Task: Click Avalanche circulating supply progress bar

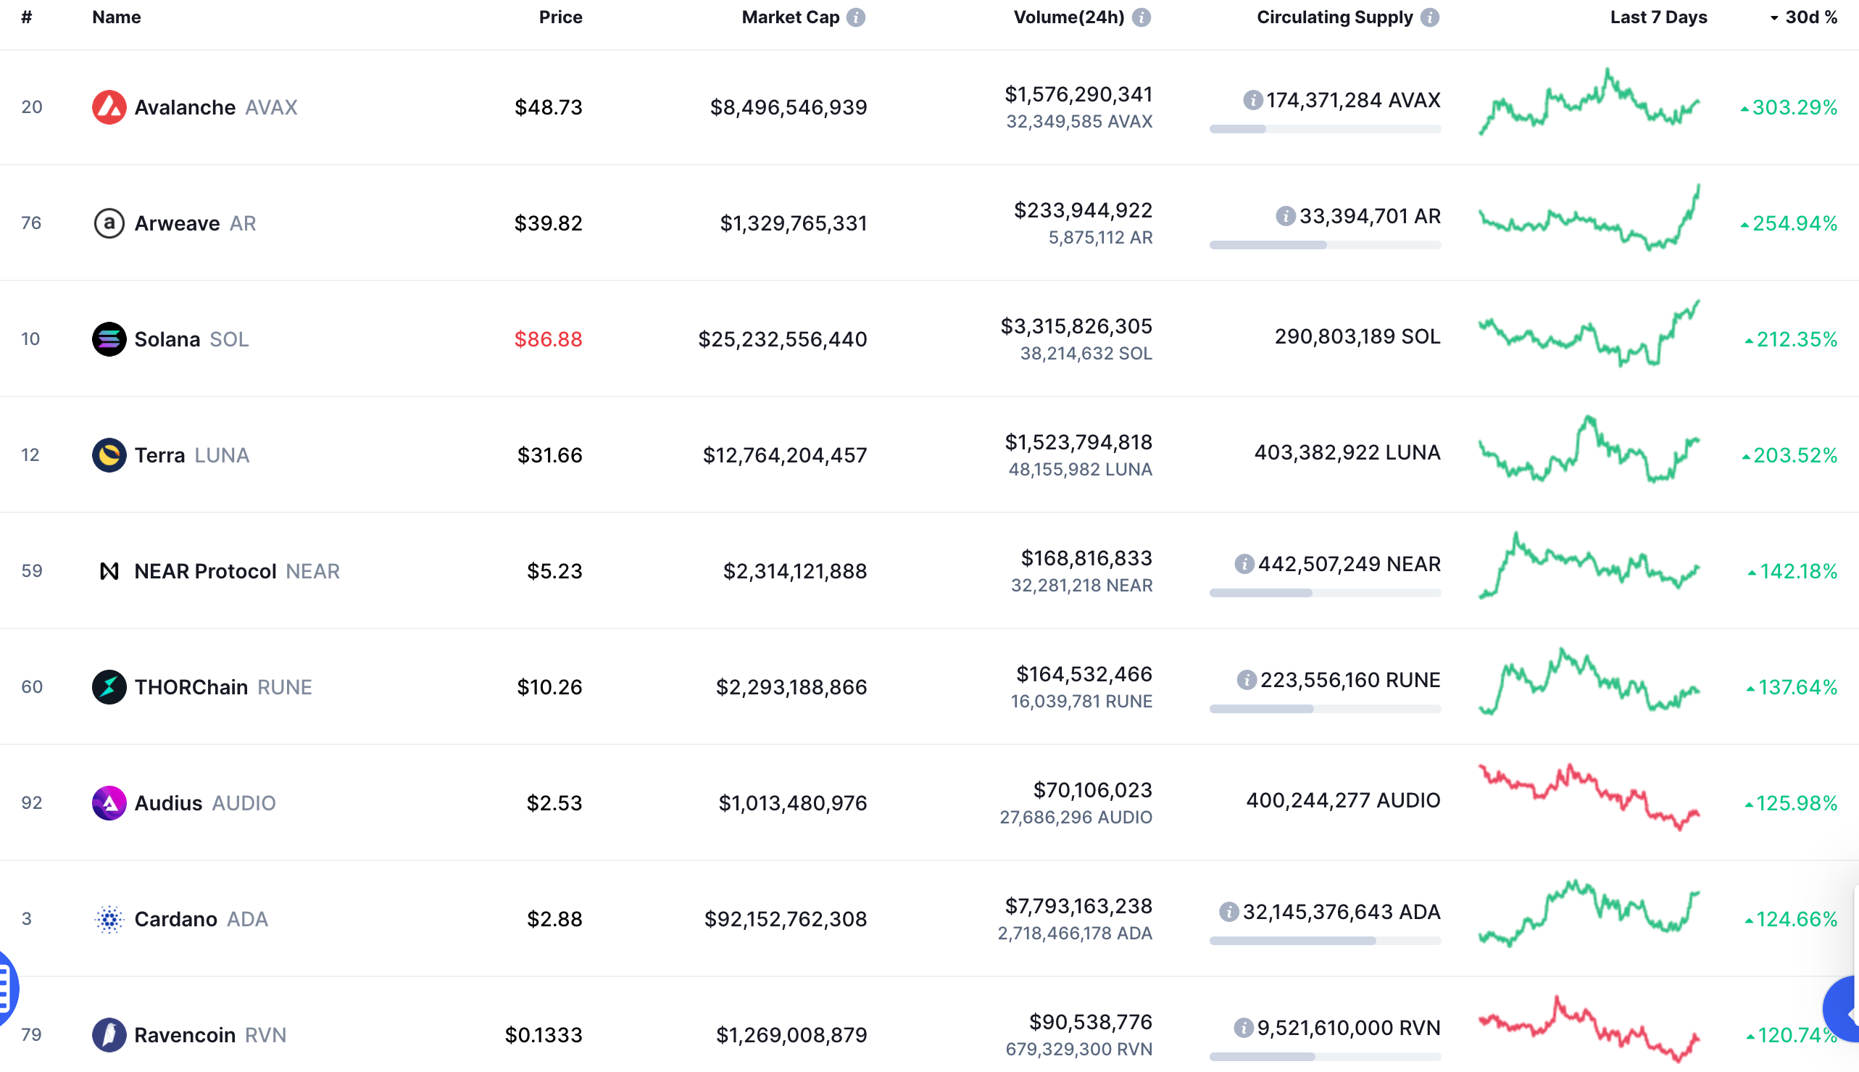Action: pyautogui.click(x=1324, y=130)
